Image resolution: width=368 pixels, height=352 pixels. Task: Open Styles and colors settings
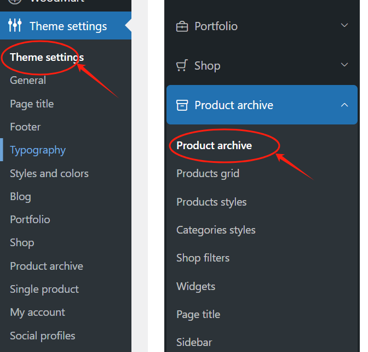click(x=49, y=173)
